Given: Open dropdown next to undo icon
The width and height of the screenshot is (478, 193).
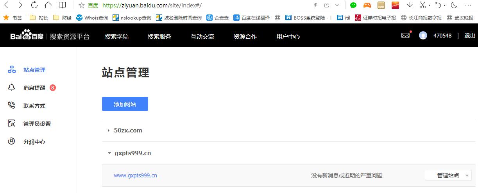Looking at the screenshot, I should 444,5.
